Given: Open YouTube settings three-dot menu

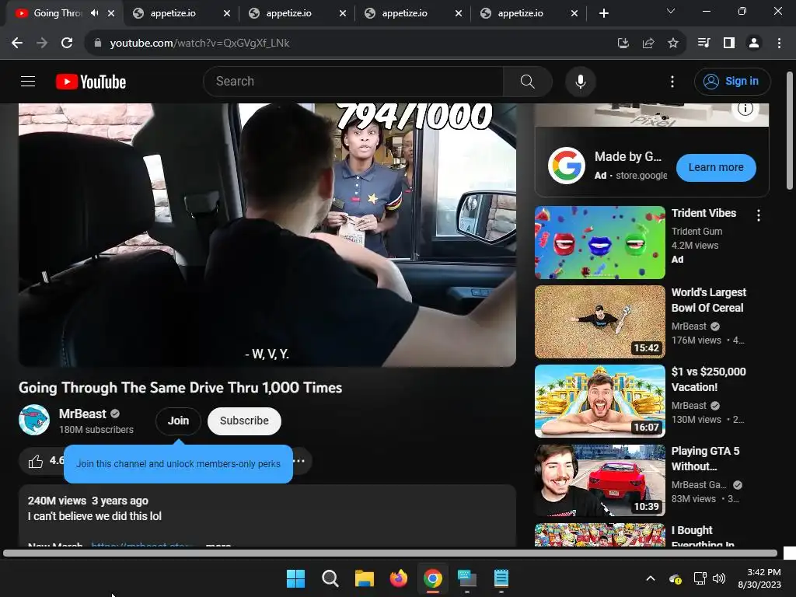Looking at the screenshot, I should click(x=672, y=81).
